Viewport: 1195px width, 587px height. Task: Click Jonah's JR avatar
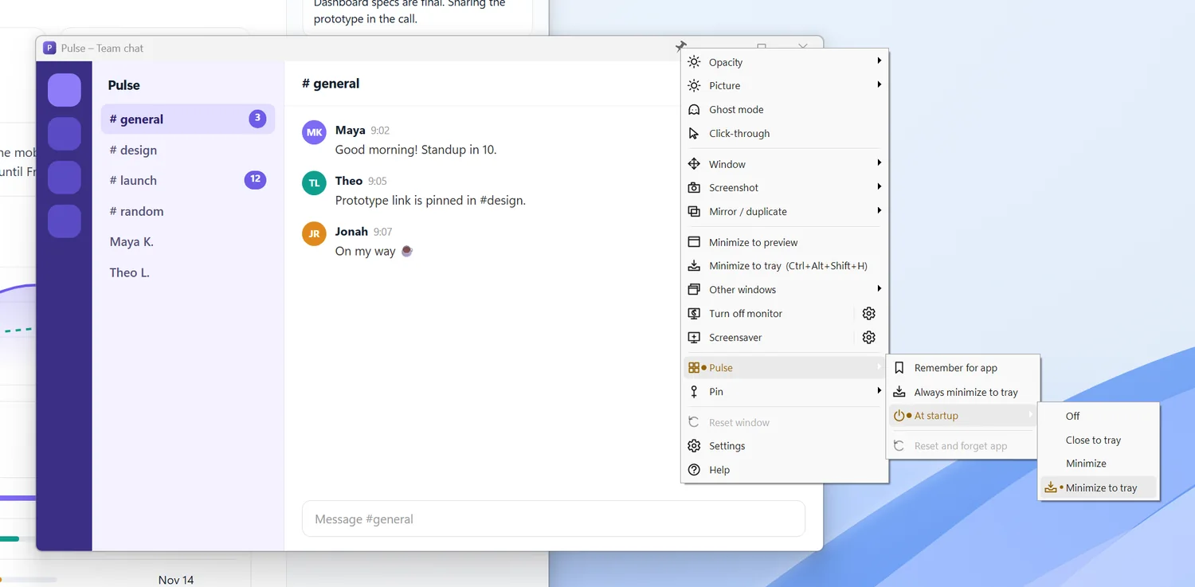315,233
